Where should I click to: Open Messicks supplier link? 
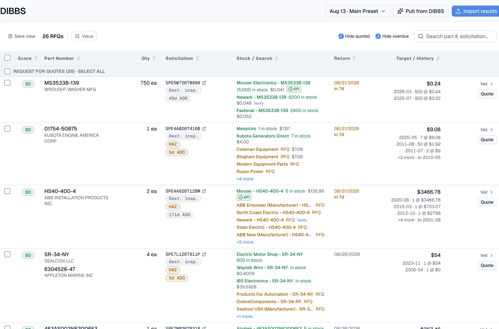(246, 129)
